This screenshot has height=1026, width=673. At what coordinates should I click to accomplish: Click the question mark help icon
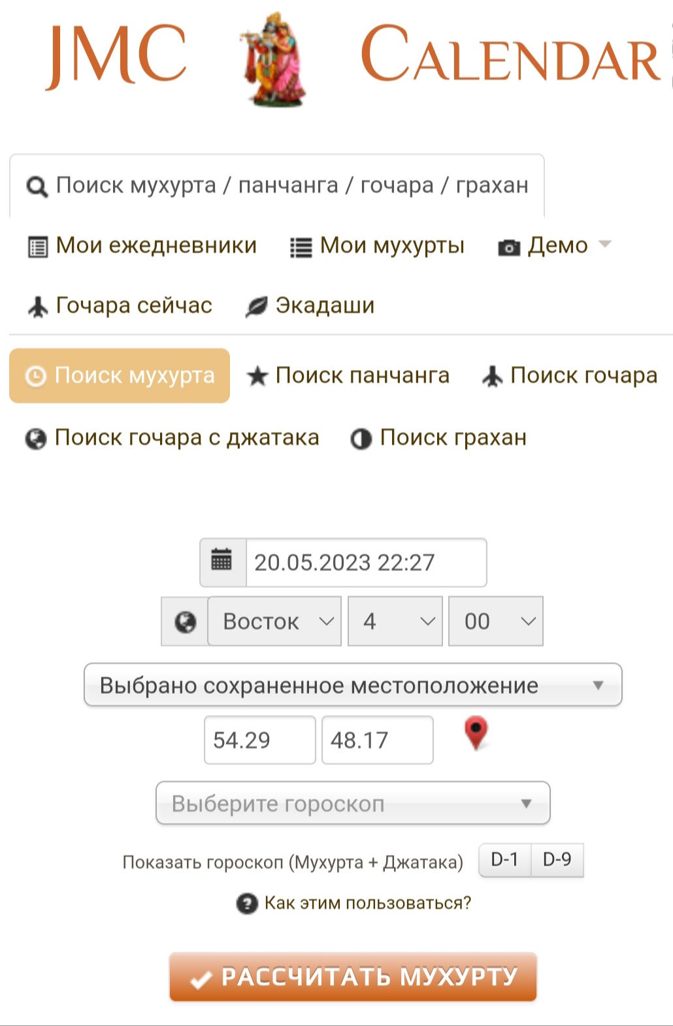tap(246, 904)
